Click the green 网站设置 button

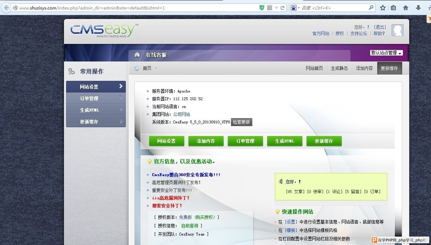(x=166, y=141)
